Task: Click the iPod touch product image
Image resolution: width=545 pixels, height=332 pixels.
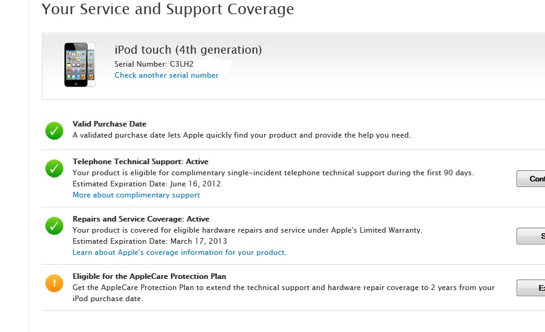Action: click(x=80, y=64)
